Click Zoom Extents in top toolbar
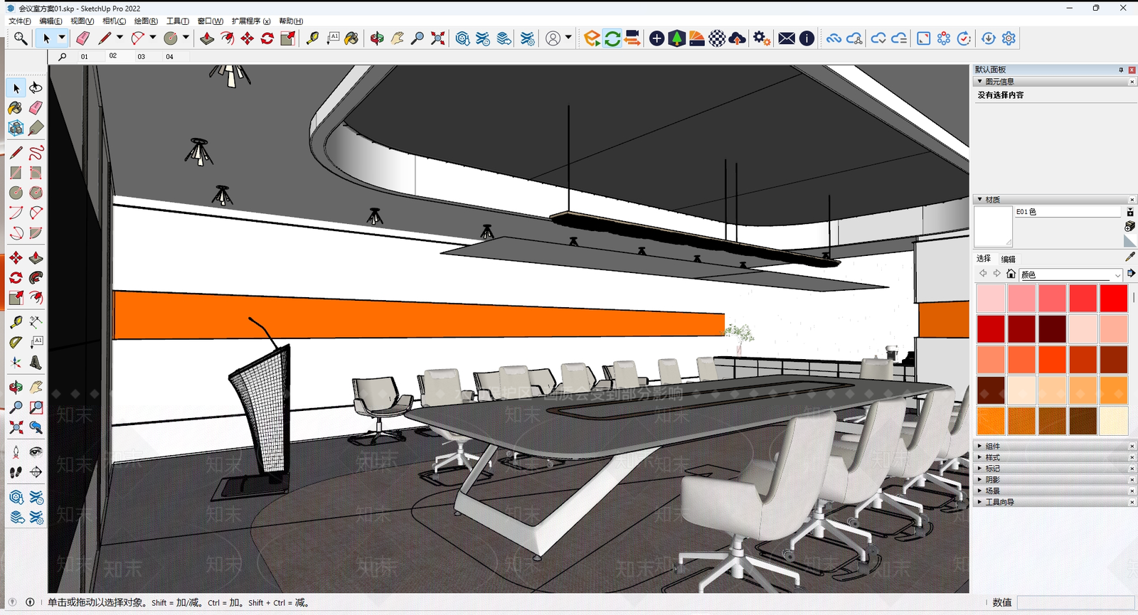The width and height of the screenshot is (1138, 615). [438, 38]
